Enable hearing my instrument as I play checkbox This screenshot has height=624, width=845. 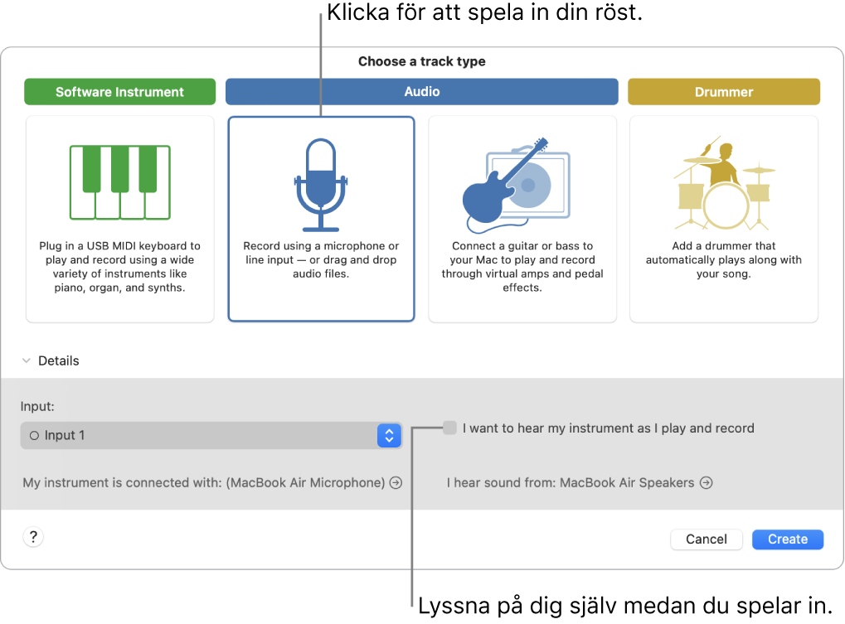(449, 428)
